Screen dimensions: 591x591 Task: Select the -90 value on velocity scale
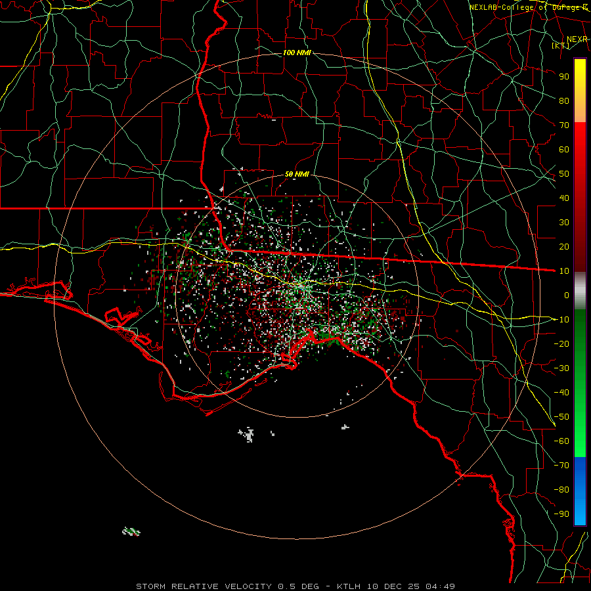tap(561, 514)
